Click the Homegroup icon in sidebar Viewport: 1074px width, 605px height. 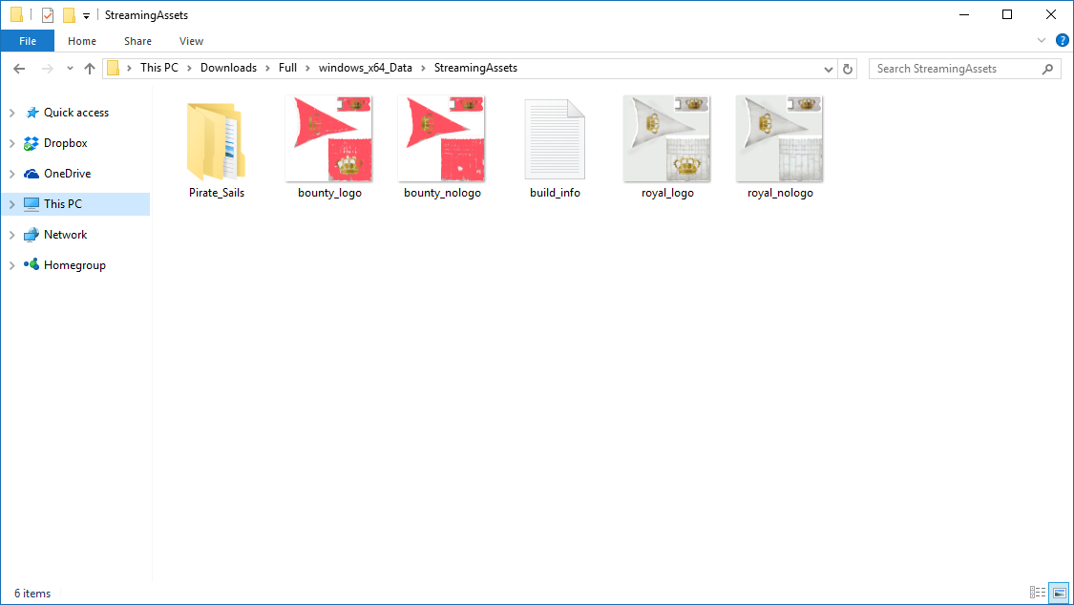[x=32, y=265]
